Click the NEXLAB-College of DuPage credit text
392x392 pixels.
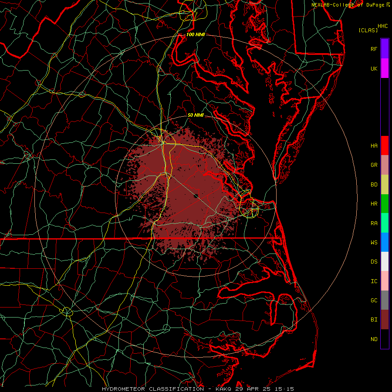coord(348,5)
